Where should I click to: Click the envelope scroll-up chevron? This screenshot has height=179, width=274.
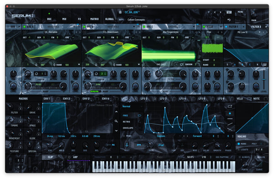[116, 112]
